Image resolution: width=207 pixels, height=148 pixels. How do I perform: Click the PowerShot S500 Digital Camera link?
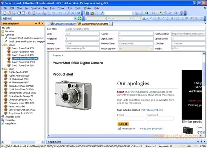pyautogui.click(x=147, y=92)
